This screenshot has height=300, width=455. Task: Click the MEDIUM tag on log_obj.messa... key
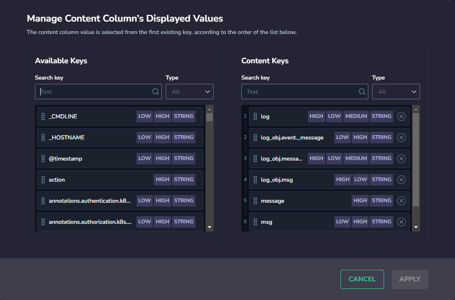pyautogui.click(x=356, y=158)
